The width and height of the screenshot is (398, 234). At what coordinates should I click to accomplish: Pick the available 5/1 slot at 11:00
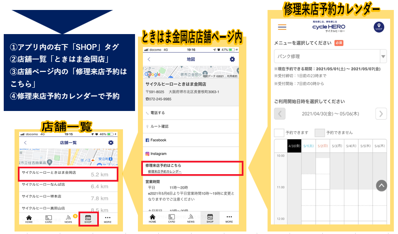[x=308, y=197]
